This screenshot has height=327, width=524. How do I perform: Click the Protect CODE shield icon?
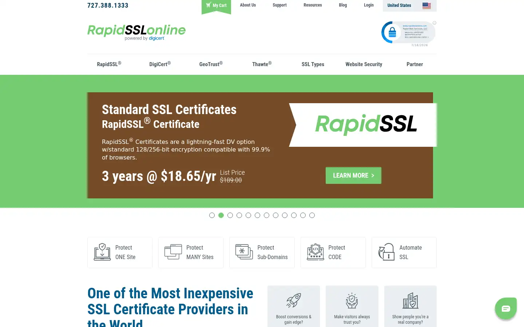click(315, 252)
